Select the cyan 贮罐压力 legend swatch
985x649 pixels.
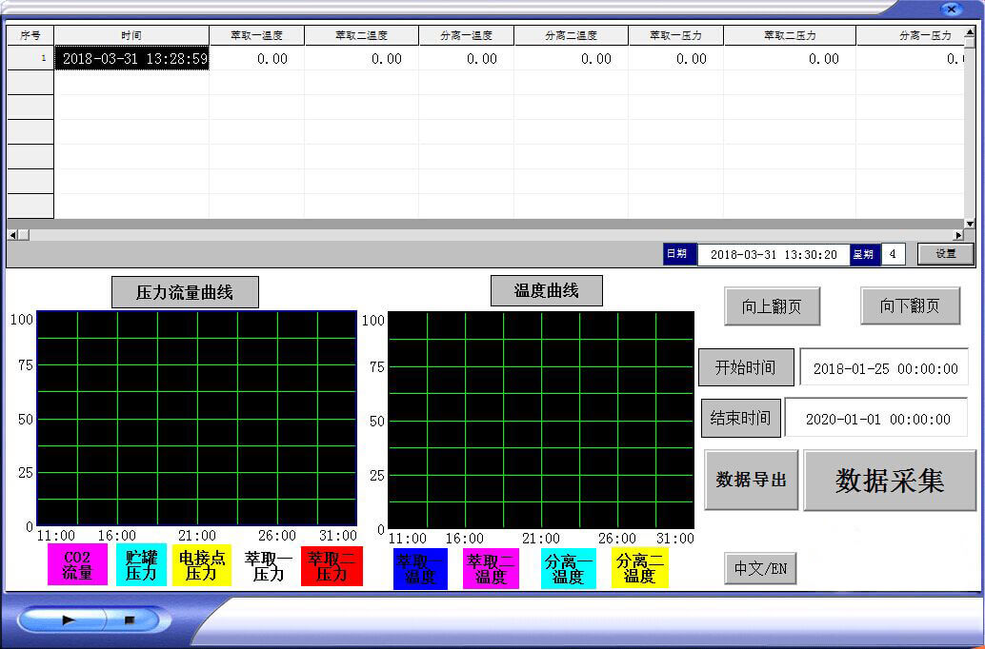(x=141, y=565)
